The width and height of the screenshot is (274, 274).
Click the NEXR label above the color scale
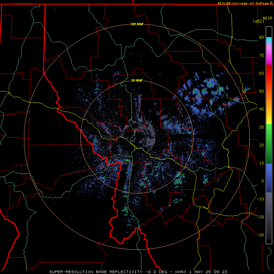point(268,18)
